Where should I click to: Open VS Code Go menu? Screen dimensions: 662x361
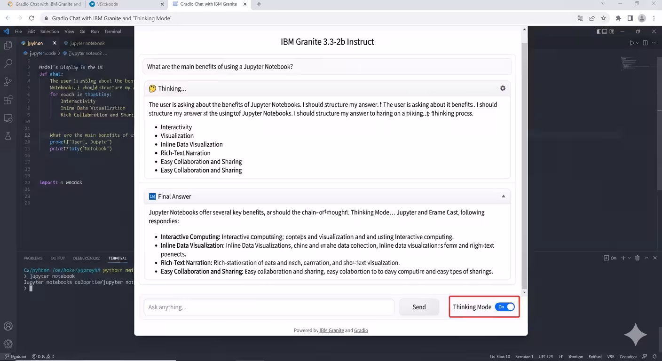click(x=82, y=31)
